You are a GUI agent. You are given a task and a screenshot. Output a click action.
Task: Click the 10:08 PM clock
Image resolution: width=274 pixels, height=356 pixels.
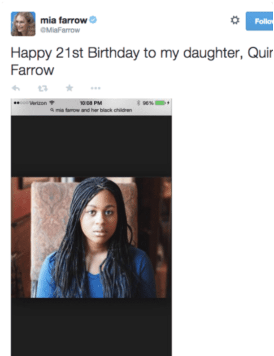91,103
